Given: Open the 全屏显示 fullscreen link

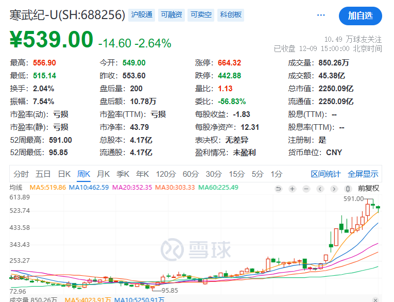Looking at the screenshot, I should 363,174.
